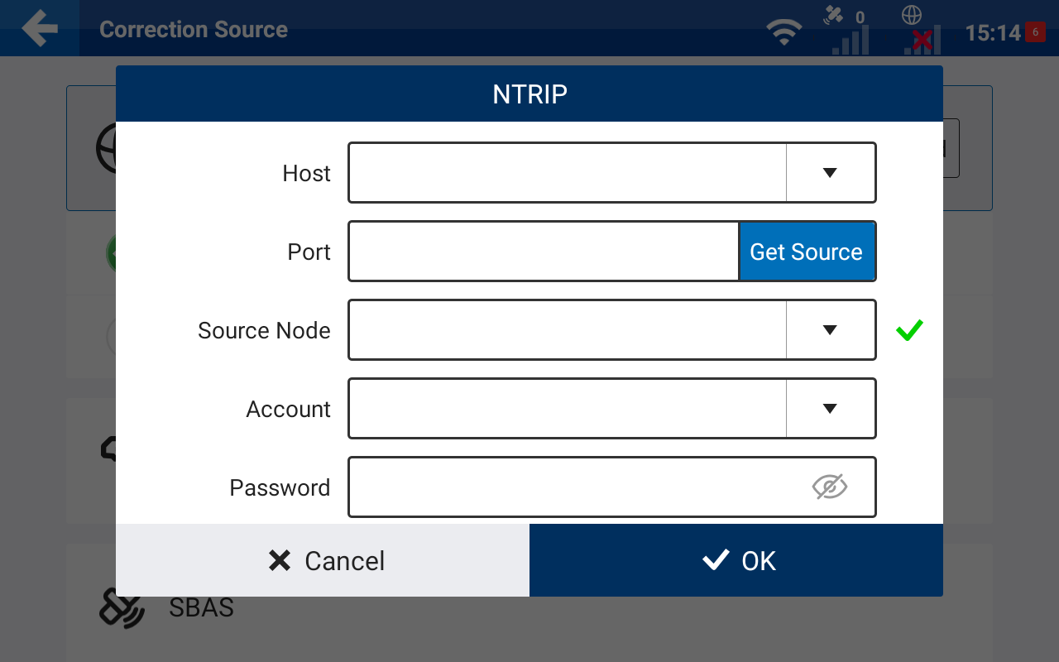Screen dimensions: 1059x662
Task: Select the SBAS correction source item
Action: tap(529, 608)
